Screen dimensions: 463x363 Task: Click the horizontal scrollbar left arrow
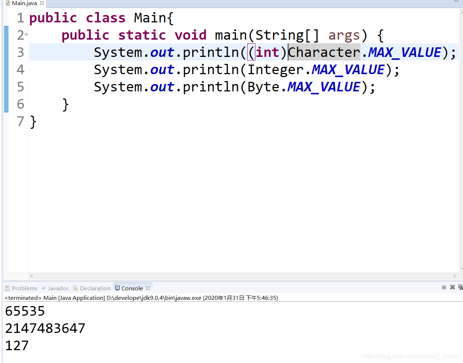click(32, 276)
